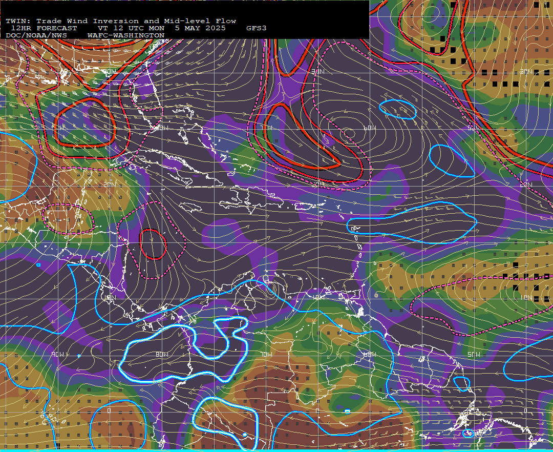
Task: Click the '5 MAY 2025' date text
Action: click(200, 28)
